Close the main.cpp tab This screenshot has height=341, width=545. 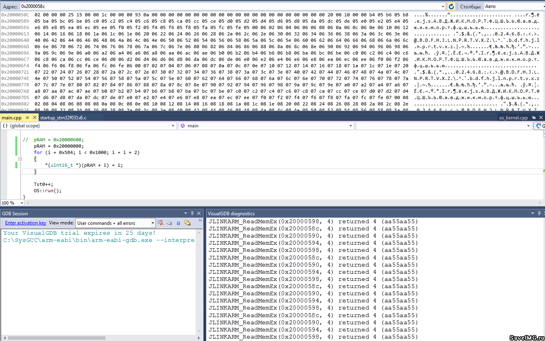tap(34, 118)
